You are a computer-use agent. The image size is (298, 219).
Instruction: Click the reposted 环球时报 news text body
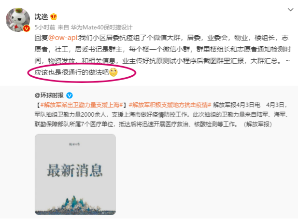[162, 115]
